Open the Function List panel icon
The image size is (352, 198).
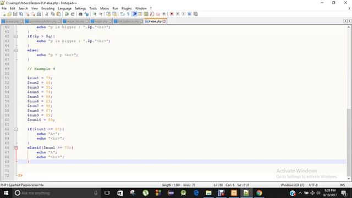point(152,14)
